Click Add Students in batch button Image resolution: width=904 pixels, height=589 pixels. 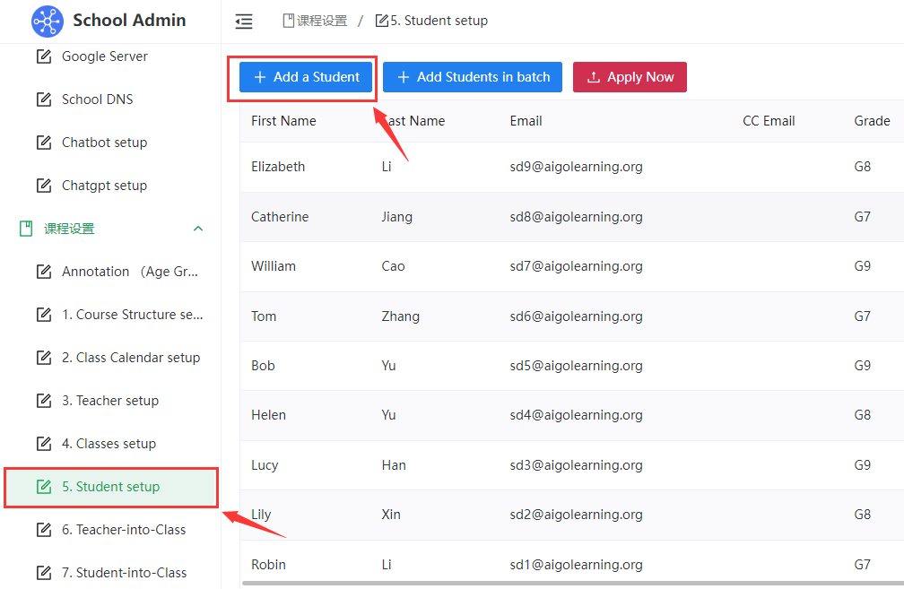click(473, 77)
